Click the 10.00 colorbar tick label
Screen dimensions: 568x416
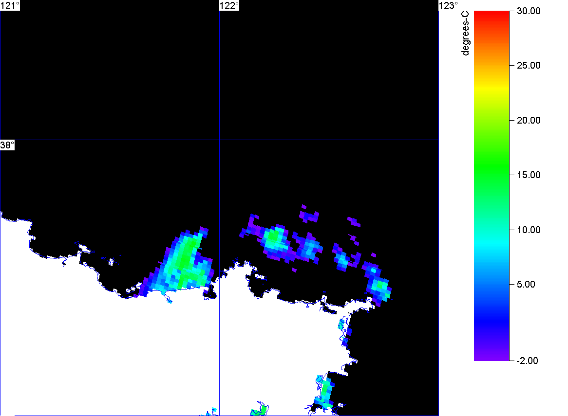529,230
